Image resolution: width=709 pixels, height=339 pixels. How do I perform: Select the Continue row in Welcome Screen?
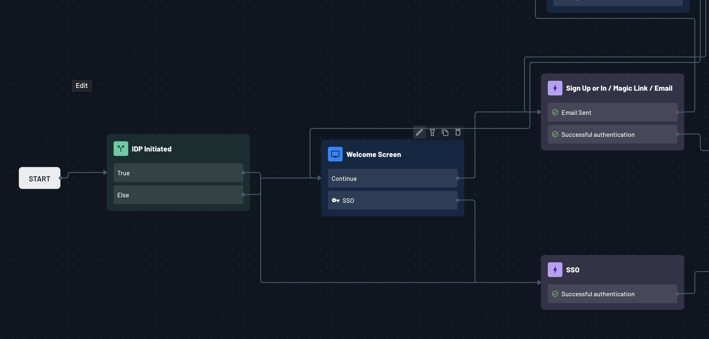point(393,178)
